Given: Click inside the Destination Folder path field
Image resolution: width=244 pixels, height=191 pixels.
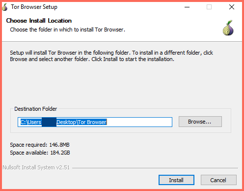Looking at the screenshot, I should [x=95, y=122].
